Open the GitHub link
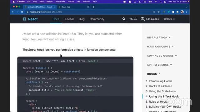The height and width of the screenshot is (112, 200). (x=168, y=19)
